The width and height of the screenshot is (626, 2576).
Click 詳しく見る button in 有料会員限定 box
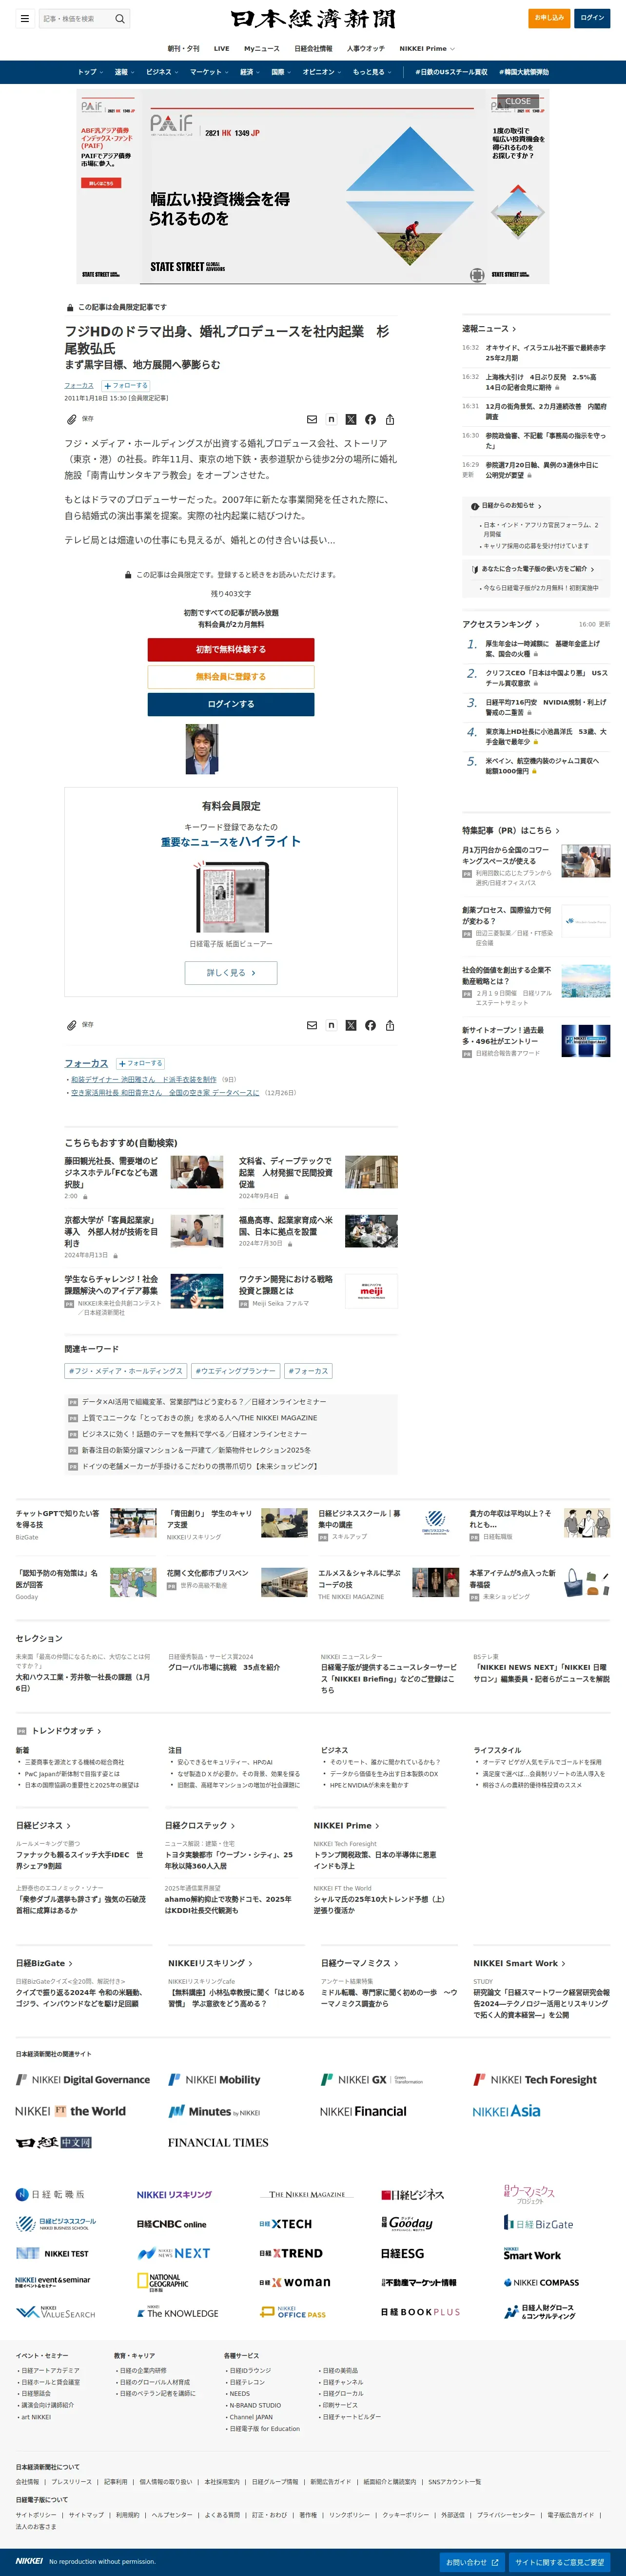coord(231,973)
